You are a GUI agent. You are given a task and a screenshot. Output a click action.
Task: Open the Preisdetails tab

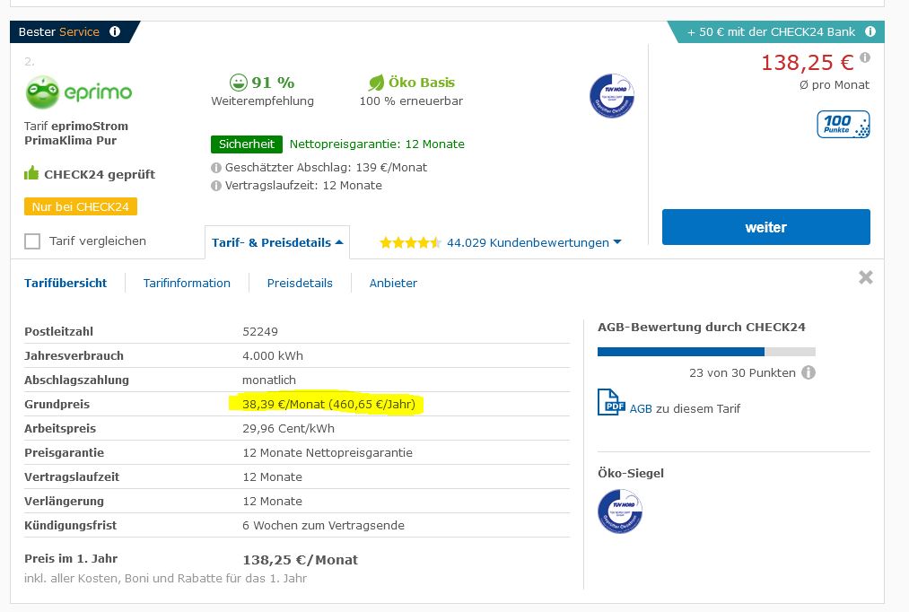300,283
